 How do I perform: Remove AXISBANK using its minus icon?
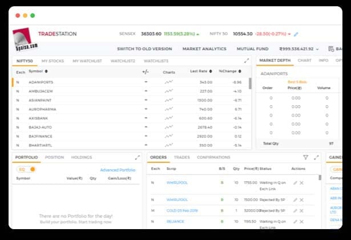146,118
